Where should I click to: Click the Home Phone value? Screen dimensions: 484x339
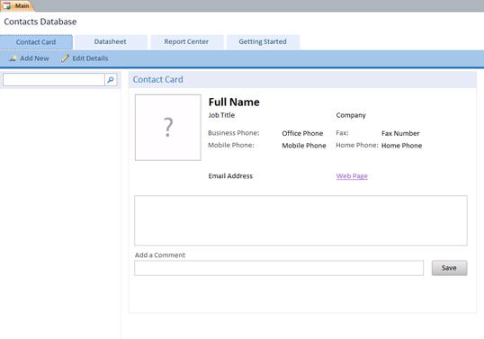(401, 146)
